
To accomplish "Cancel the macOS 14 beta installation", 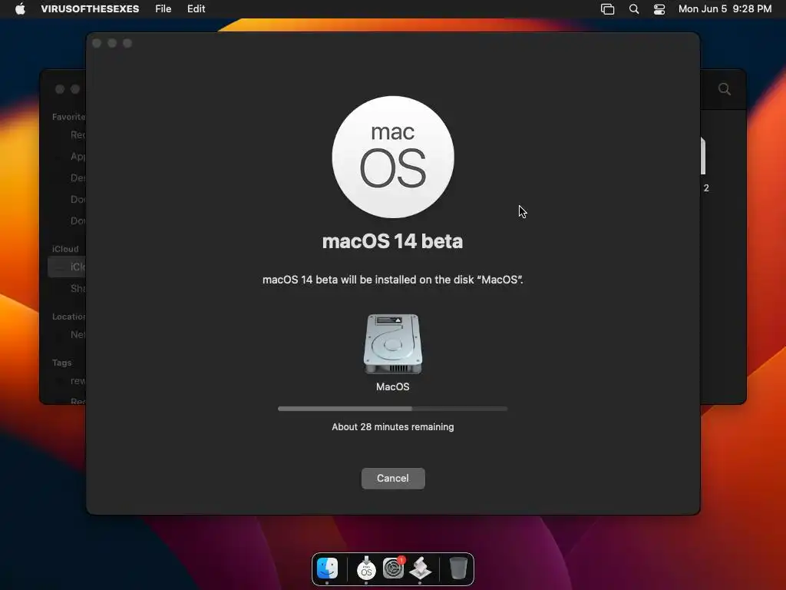I will [393, 478].
